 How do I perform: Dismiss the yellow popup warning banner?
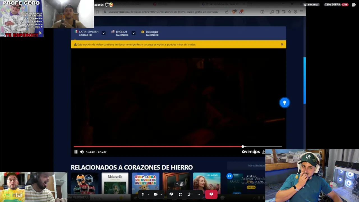[x=282, y=44]
